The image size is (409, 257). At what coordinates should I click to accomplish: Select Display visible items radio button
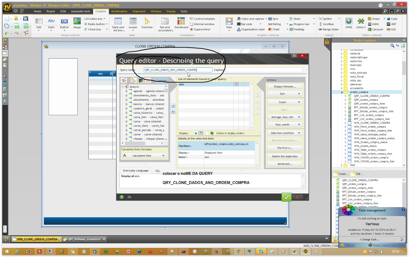click(196, 133)
